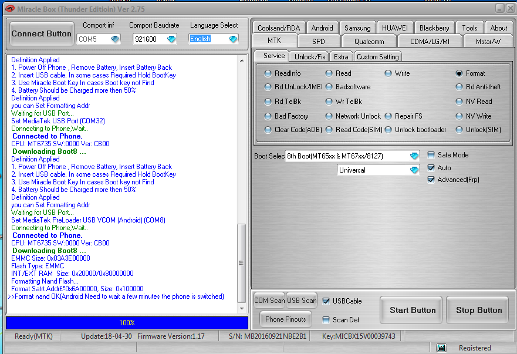Switch to the Coolsand/RDA tab
This screenshot has width=517, height=354.
click(x=279, y=28)
